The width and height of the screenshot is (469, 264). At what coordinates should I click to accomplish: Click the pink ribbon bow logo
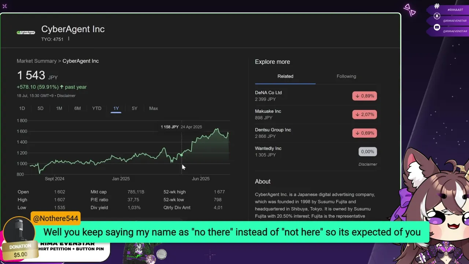click(410, 10)
